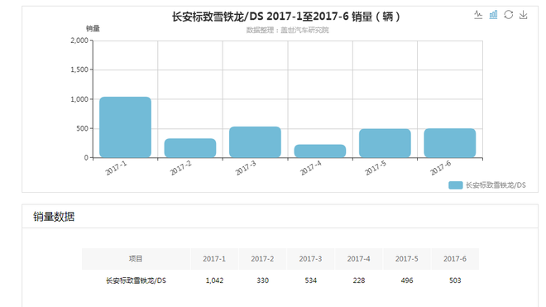Viewport: 546px width, 307px height.
Task: Save chart as image download icon
Action: 524,15
